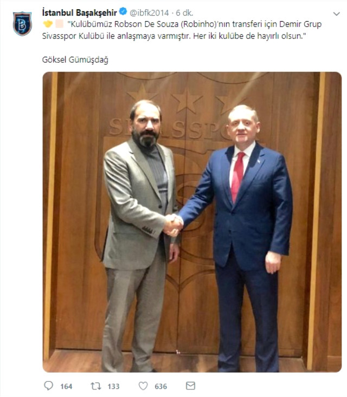
Task: Click the reply speech bubble icon
Action: [x=48, y=386]
